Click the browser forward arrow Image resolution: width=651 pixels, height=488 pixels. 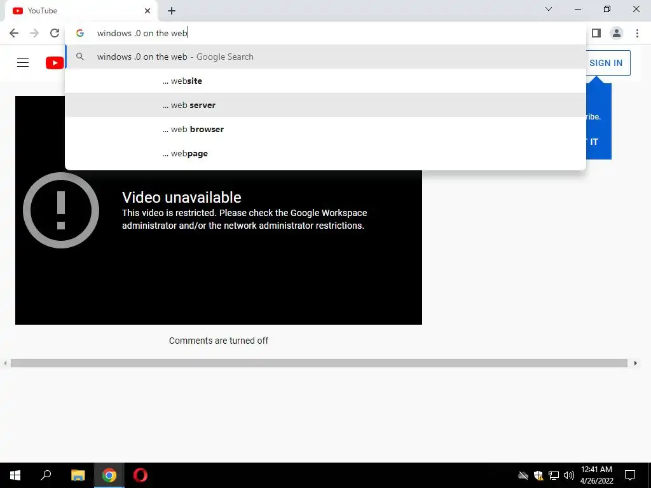point(34,33)
